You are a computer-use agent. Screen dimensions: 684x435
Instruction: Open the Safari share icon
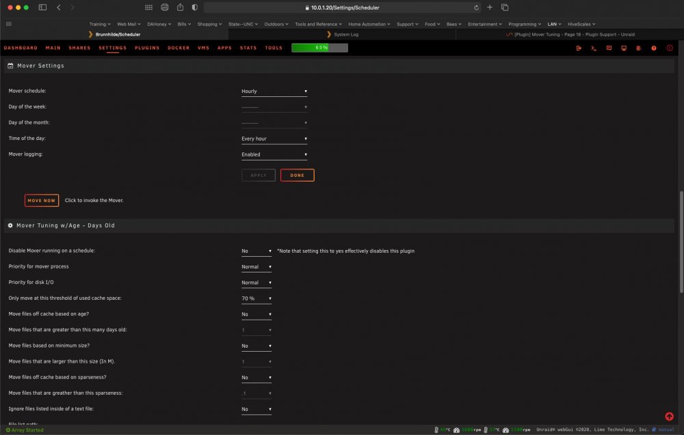(x=180, y=8)
